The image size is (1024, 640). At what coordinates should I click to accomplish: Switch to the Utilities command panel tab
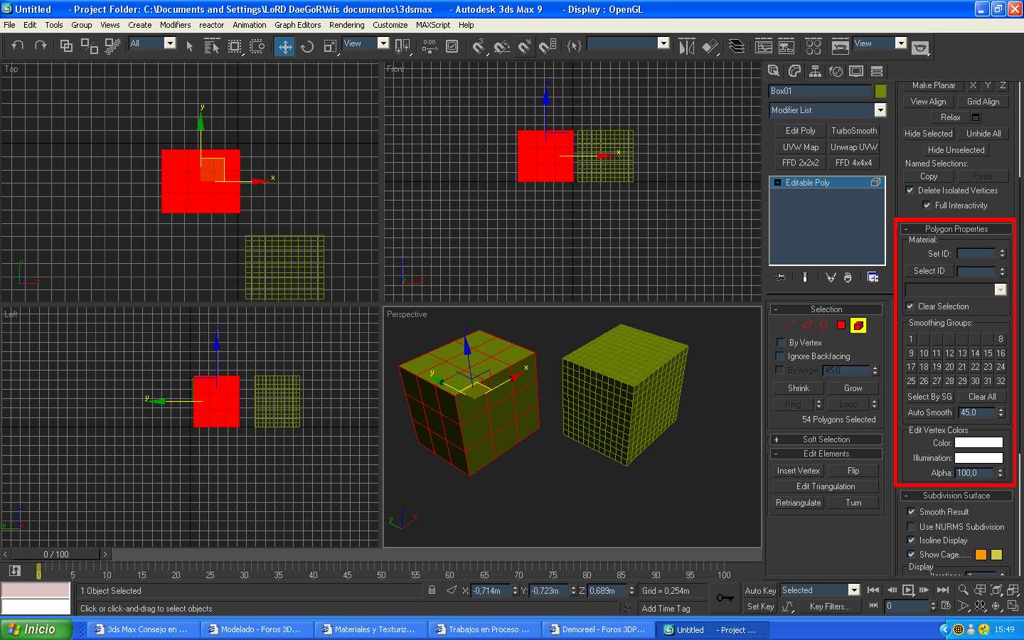[877, 70]
